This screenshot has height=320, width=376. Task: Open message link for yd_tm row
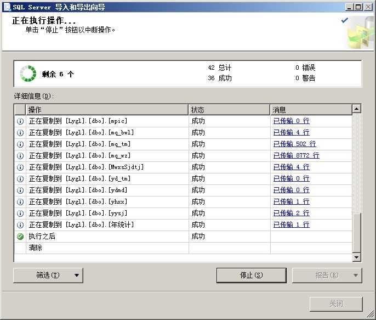click(292, 178)
